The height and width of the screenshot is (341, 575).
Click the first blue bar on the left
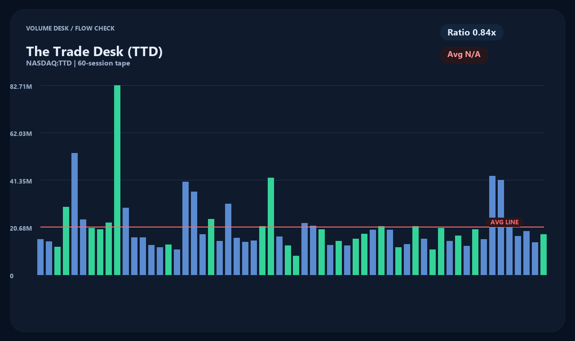tap(40, 257)
